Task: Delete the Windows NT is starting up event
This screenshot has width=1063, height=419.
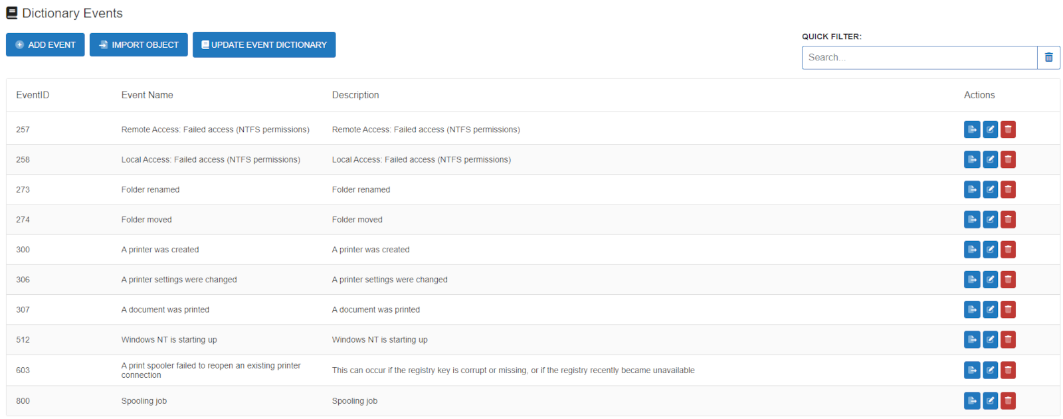Action: click(x=1008, y=339)
